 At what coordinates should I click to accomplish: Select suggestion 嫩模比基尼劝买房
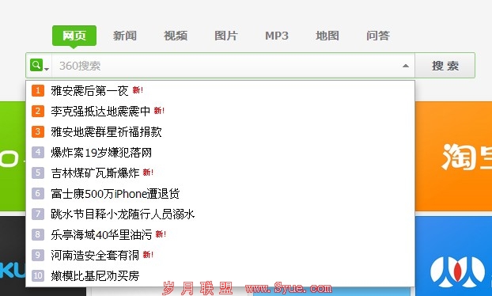click(x=95, y=276)
